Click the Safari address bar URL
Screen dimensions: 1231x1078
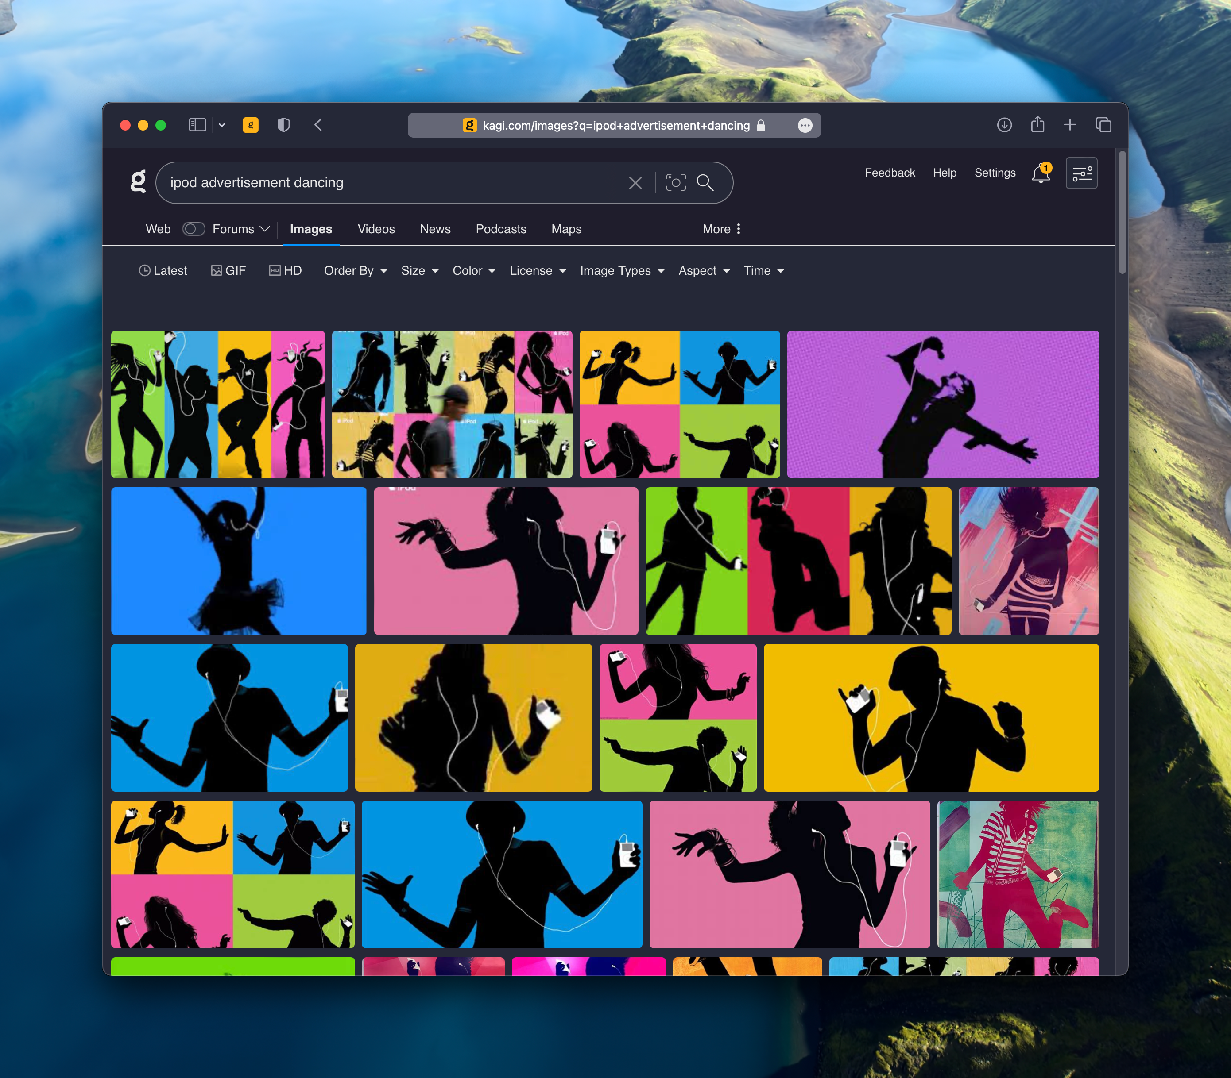(616, 125)
